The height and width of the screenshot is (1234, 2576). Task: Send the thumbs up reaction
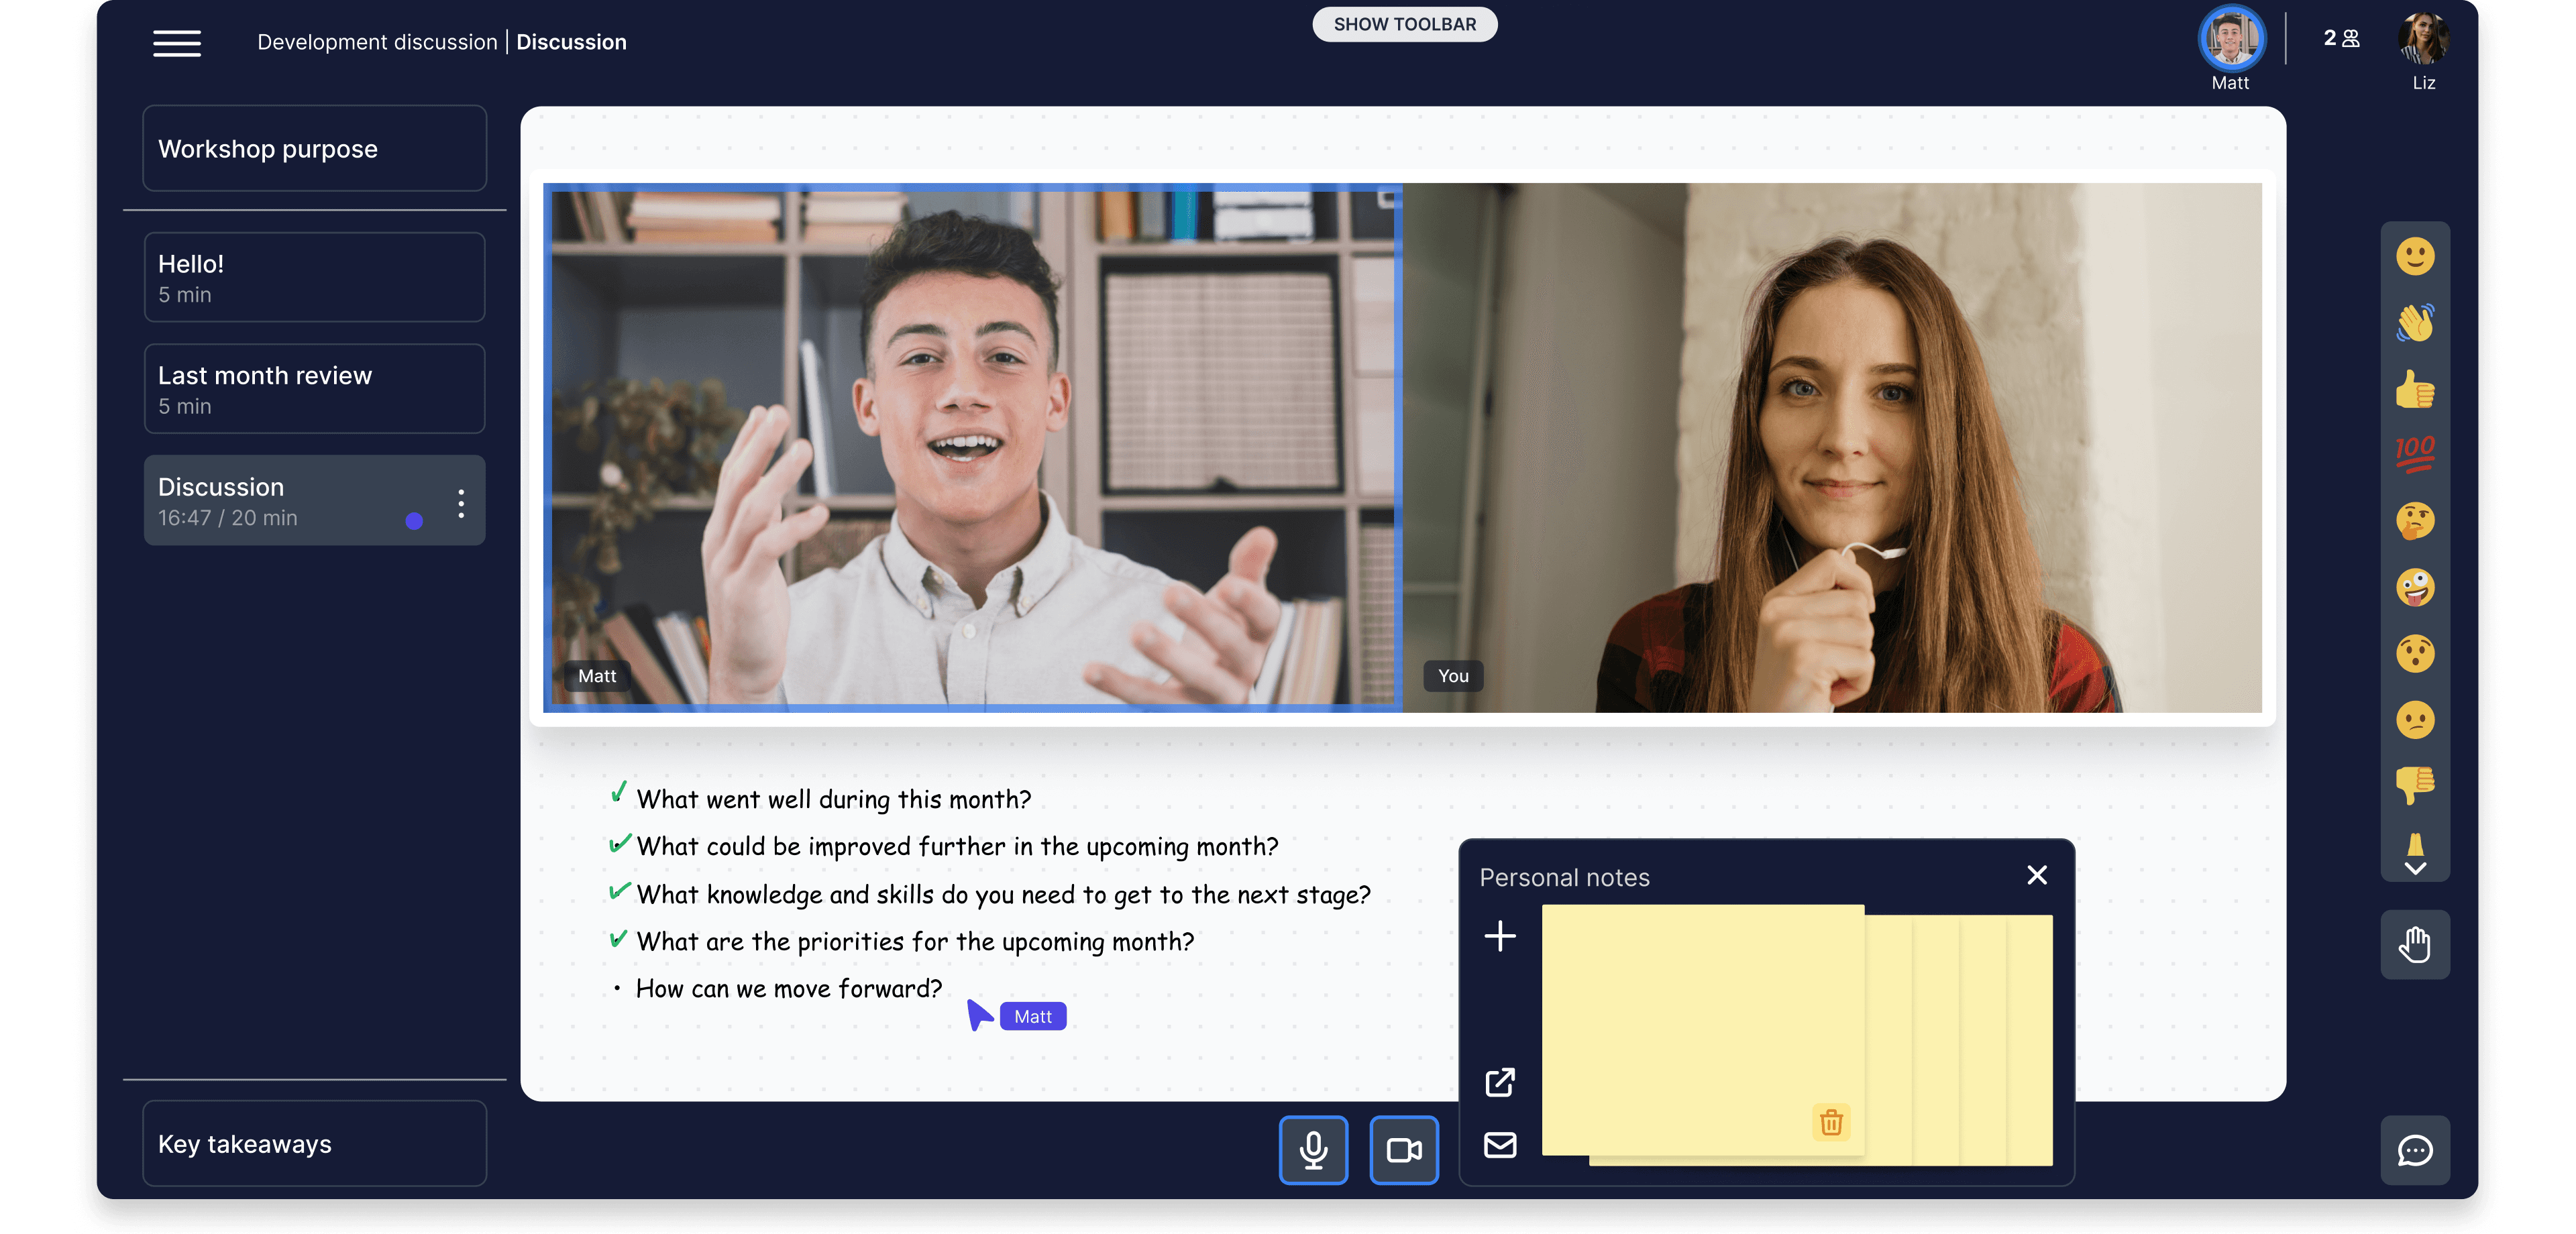click(x=2414, y=389)
